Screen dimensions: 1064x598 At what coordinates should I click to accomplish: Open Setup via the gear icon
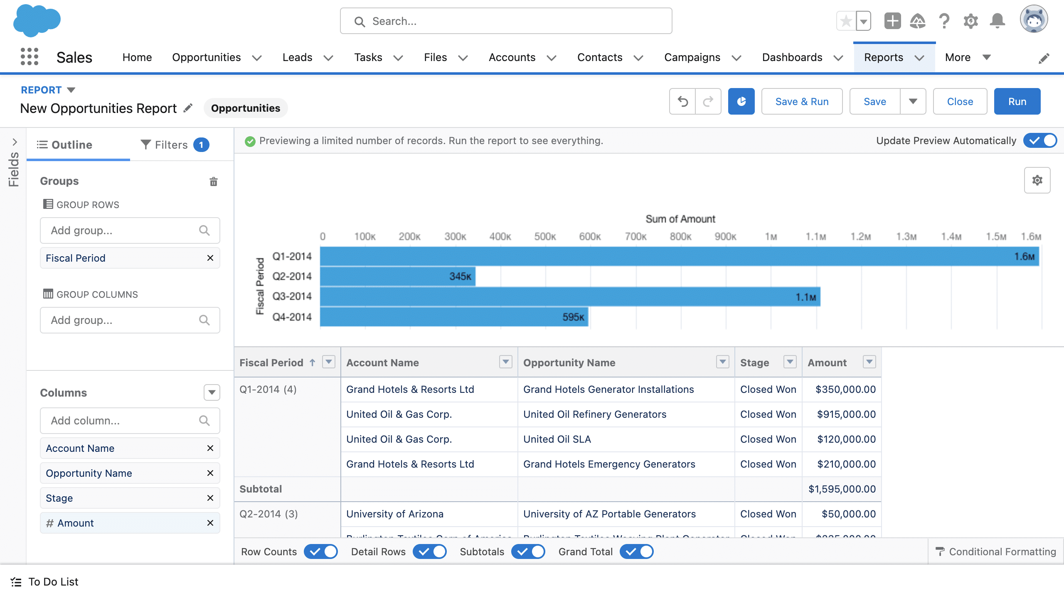coord(970,21)
